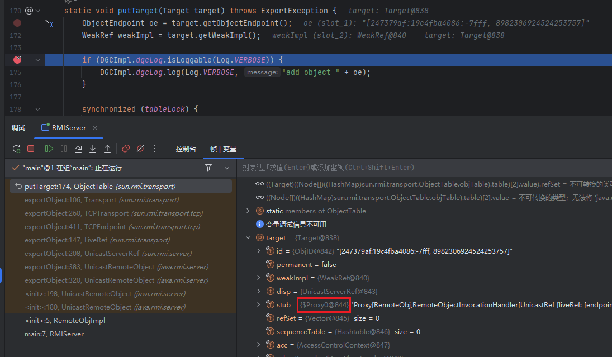The image size is (612, 357).
Task: Open the thread selector dropdown arrow
Action: click(227, 168)
